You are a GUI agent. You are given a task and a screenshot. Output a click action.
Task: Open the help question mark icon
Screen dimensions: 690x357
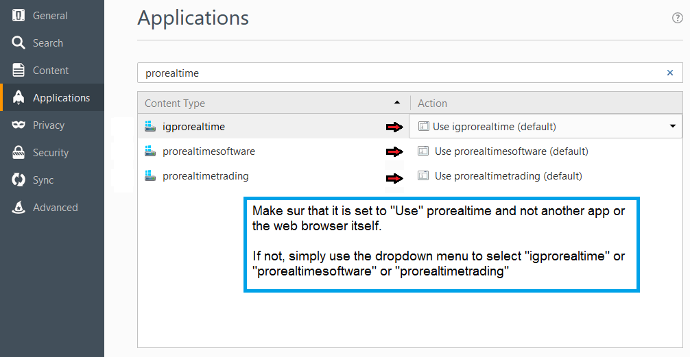click(678, 19)
